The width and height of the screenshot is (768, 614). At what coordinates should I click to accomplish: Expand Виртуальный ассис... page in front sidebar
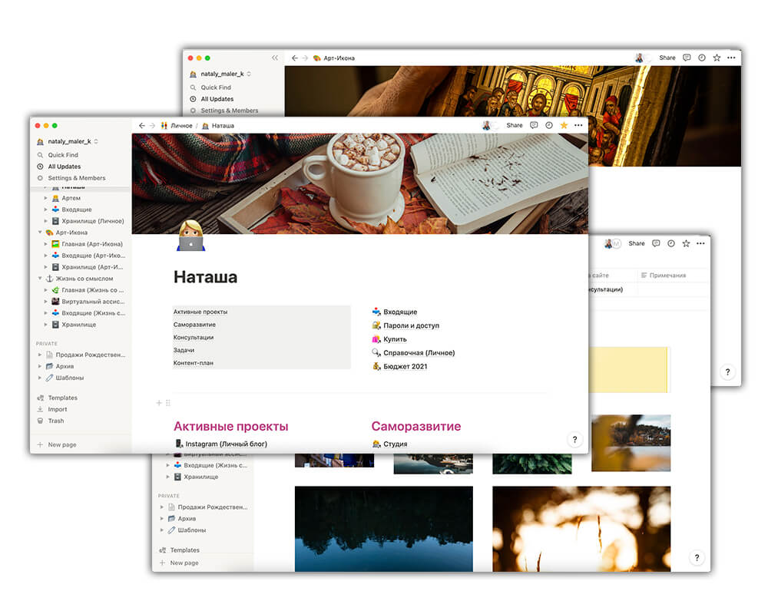click(45, 302)
